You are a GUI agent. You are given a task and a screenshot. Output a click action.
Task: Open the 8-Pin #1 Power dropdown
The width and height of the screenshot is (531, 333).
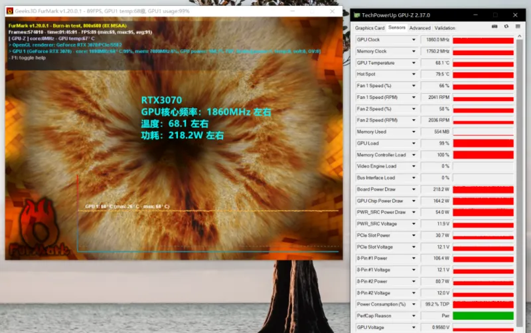(414, 259)
